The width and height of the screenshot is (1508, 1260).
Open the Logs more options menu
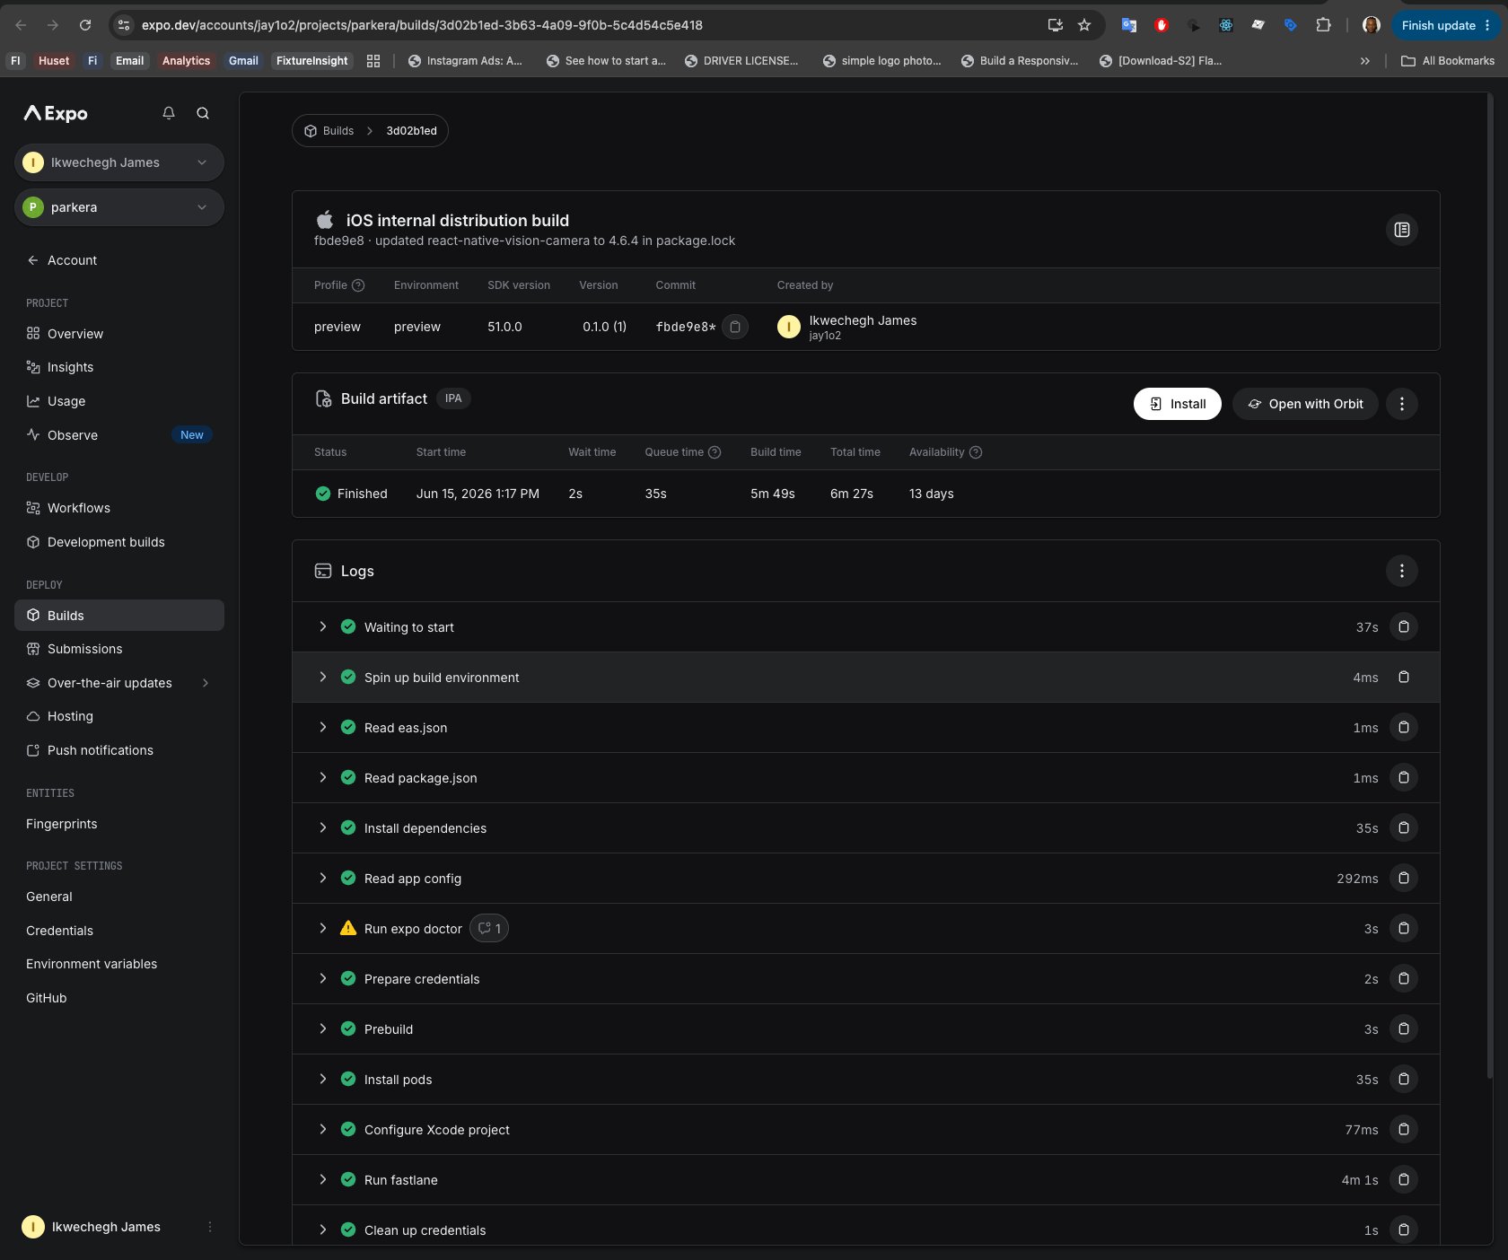(1401, 571)
